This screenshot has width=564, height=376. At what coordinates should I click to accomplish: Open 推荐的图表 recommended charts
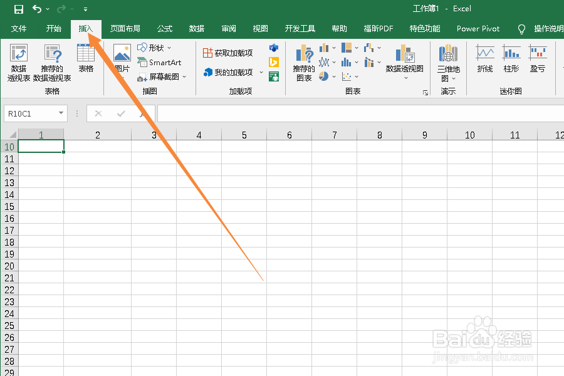[304, 63]
